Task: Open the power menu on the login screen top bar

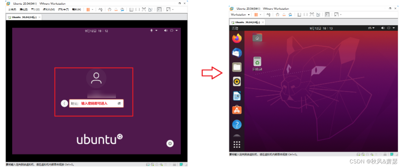Action: pyautogui.click(x=174, y=30)
